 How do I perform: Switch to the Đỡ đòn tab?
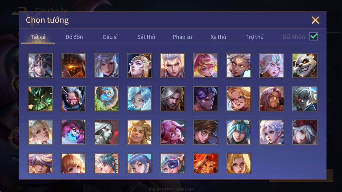tap(74, 37)
